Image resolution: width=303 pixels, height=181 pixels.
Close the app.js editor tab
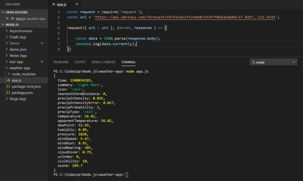(x=77, y=4)
